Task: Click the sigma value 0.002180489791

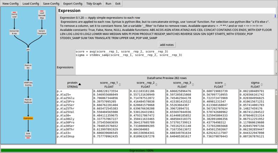Action: 252,91
